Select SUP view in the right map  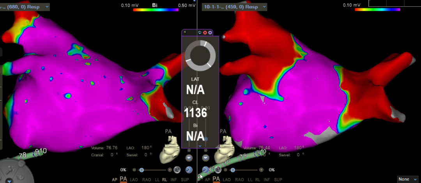[x=278, y=179]
